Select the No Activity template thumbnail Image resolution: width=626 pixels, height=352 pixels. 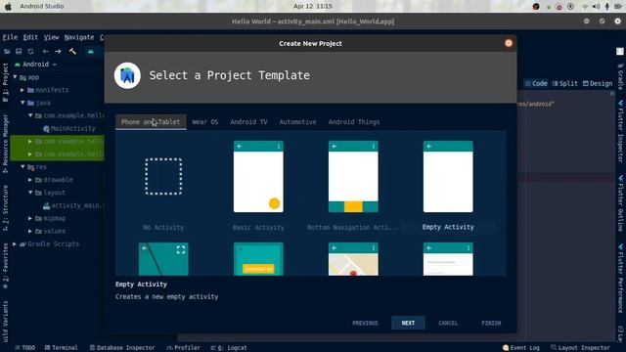163,176
